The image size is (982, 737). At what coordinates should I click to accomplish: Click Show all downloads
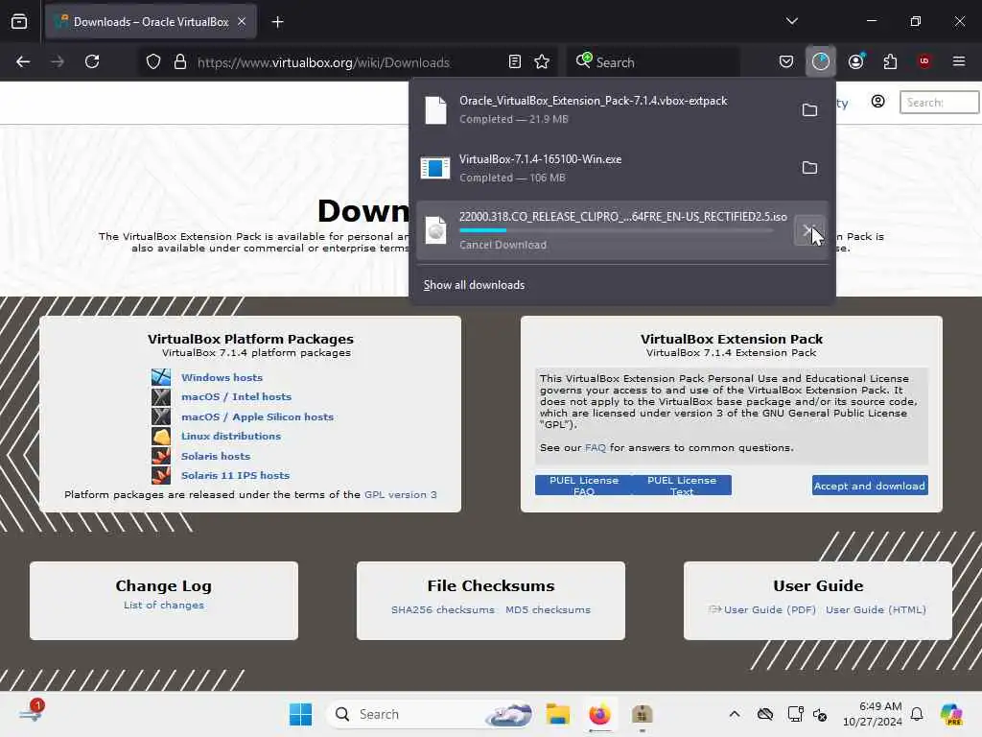point(474,285)
